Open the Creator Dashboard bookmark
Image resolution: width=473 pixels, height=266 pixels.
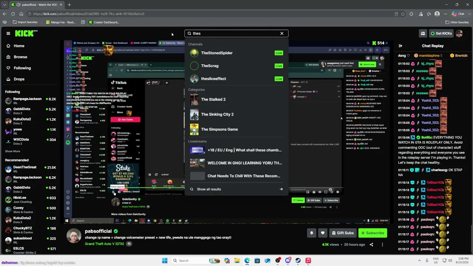[x=104, y=22]
